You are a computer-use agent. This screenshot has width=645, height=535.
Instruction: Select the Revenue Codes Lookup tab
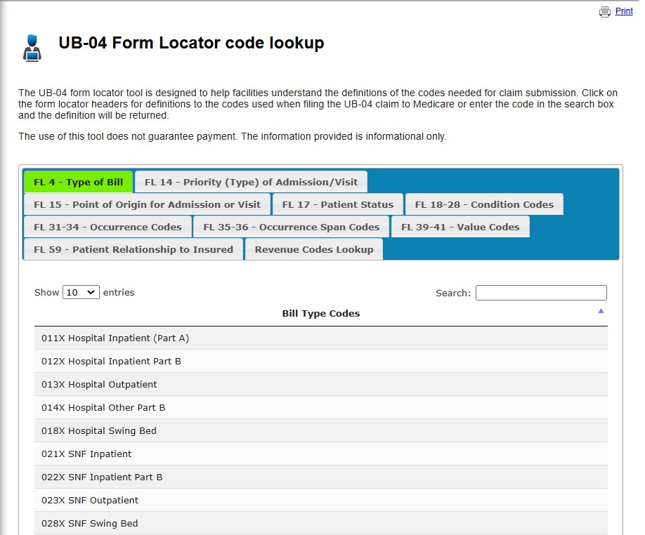[313, 249]
